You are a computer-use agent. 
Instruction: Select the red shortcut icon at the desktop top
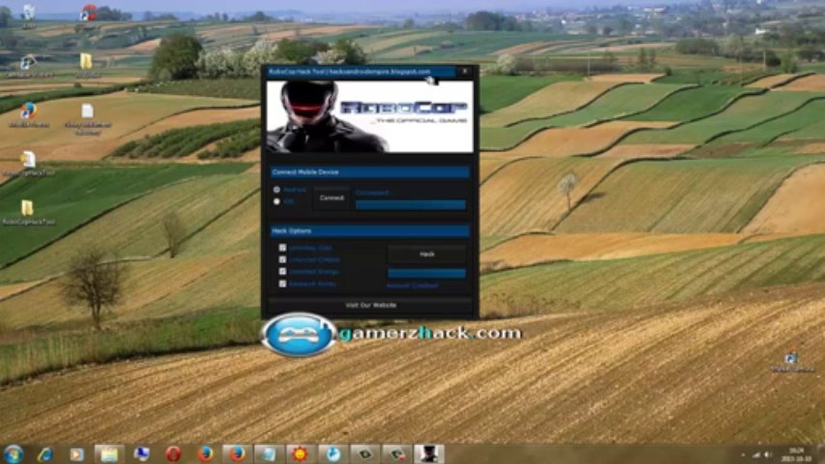pyautogui.click(x=88, y=15)
